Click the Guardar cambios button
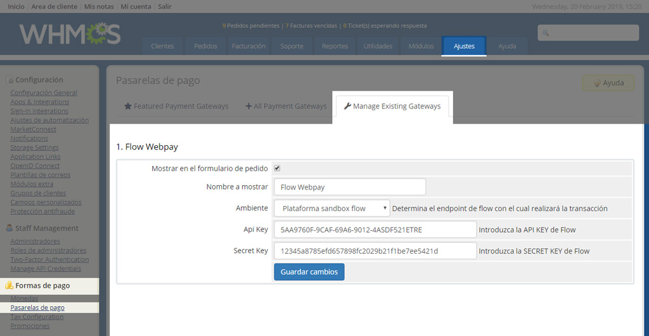This screenshot has width=649, height=336. 309,272
